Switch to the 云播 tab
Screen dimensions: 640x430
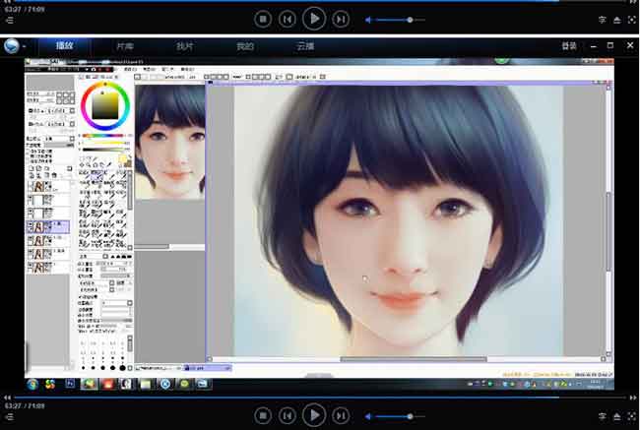click(x=305, y=46)
